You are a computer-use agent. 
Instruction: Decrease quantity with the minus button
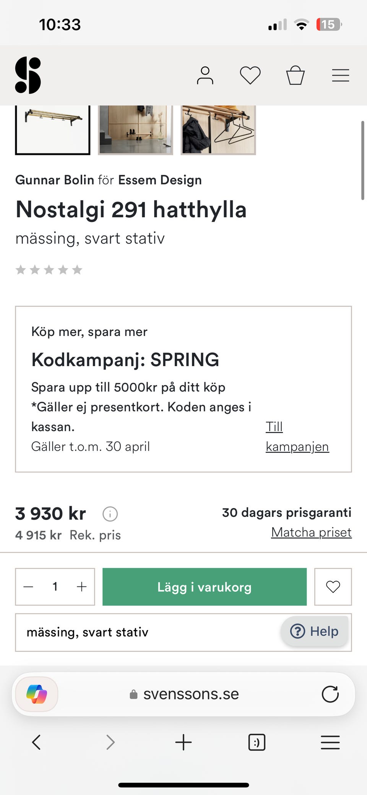click(29, 587)
